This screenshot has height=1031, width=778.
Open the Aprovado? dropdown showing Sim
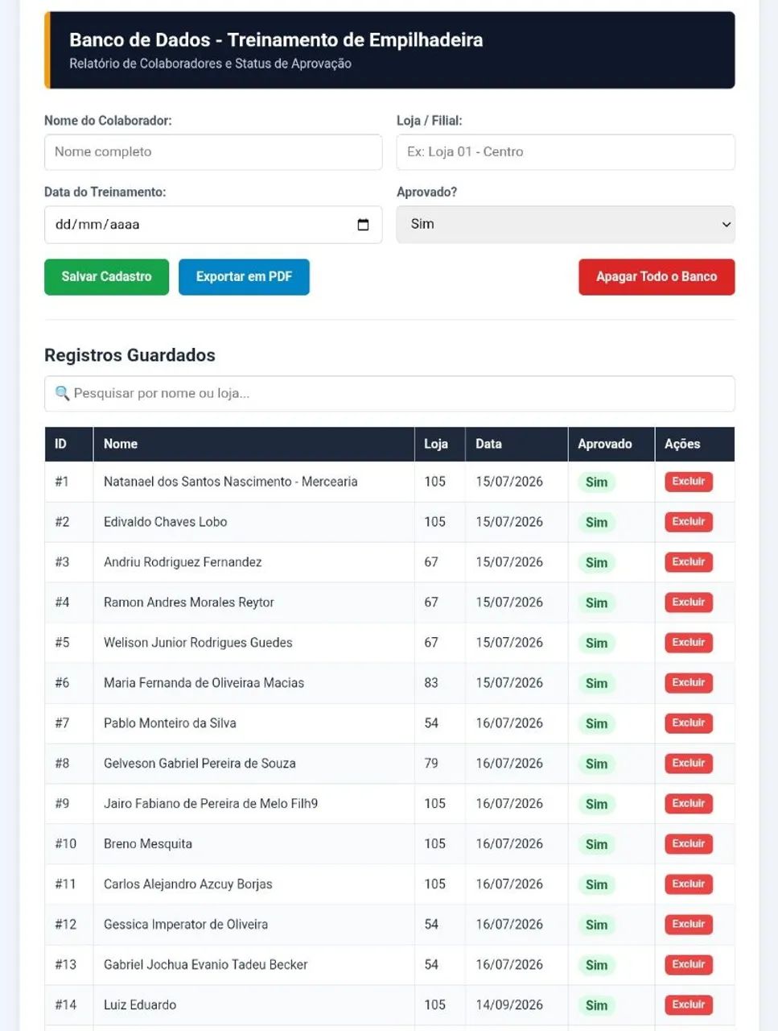(x=566, y=224)
